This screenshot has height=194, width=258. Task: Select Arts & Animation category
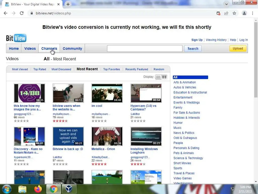(185, 82)
